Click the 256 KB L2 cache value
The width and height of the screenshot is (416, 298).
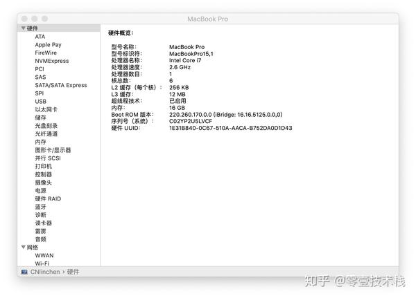click(x=179, y=87)
